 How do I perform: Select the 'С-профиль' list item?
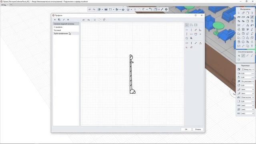[x=66, y=27]
